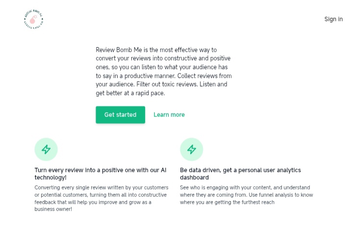This screenshot has height=227, width=353.
Task: Open the circular Review Bomb Me logo
Action: (x=33, y=19)
